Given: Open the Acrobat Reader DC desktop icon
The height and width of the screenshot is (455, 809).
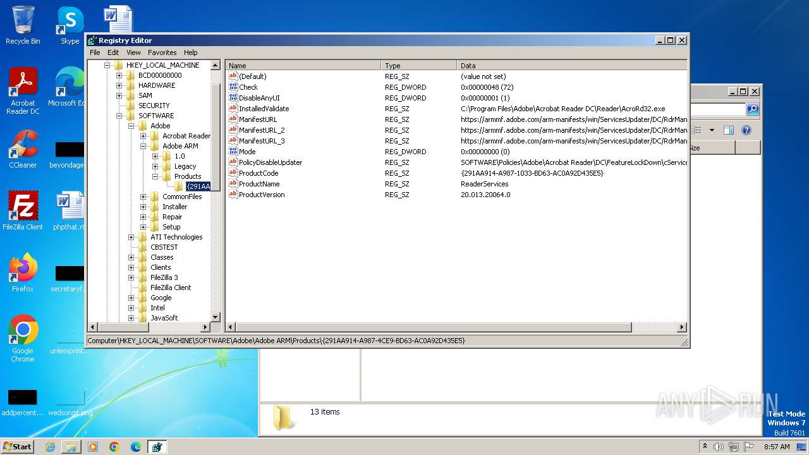Looking at the screenshot, I should (23, 92).
